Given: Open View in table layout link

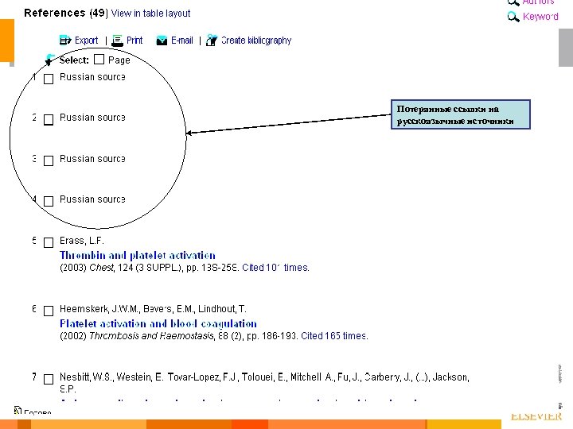Looking at the screenshot, I should coord(150,14).
